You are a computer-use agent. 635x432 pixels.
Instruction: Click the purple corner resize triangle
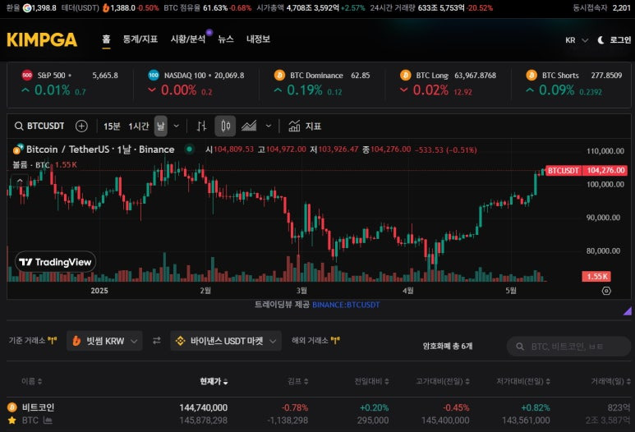coord(628,311)
